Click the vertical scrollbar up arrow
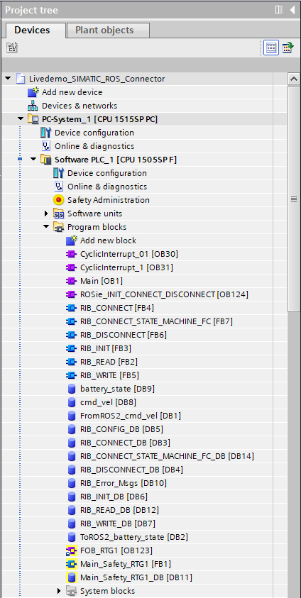The height and width of the screenshot is (598, 301). point(294,79)
